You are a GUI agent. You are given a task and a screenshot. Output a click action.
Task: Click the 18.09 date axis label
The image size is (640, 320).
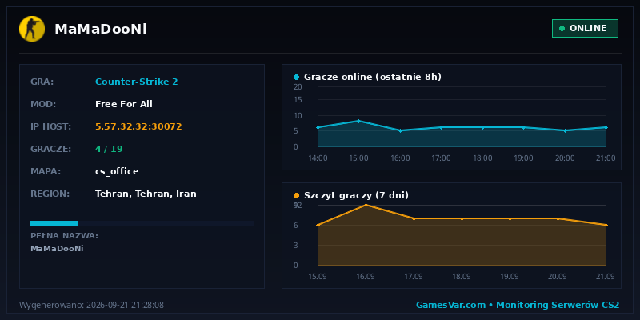pyautogui.click(x=462, y=276)
